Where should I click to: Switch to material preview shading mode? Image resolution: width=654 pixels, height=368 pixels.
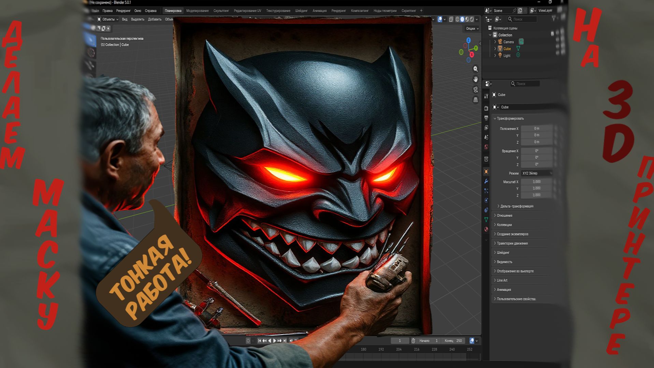click(467, 19)
